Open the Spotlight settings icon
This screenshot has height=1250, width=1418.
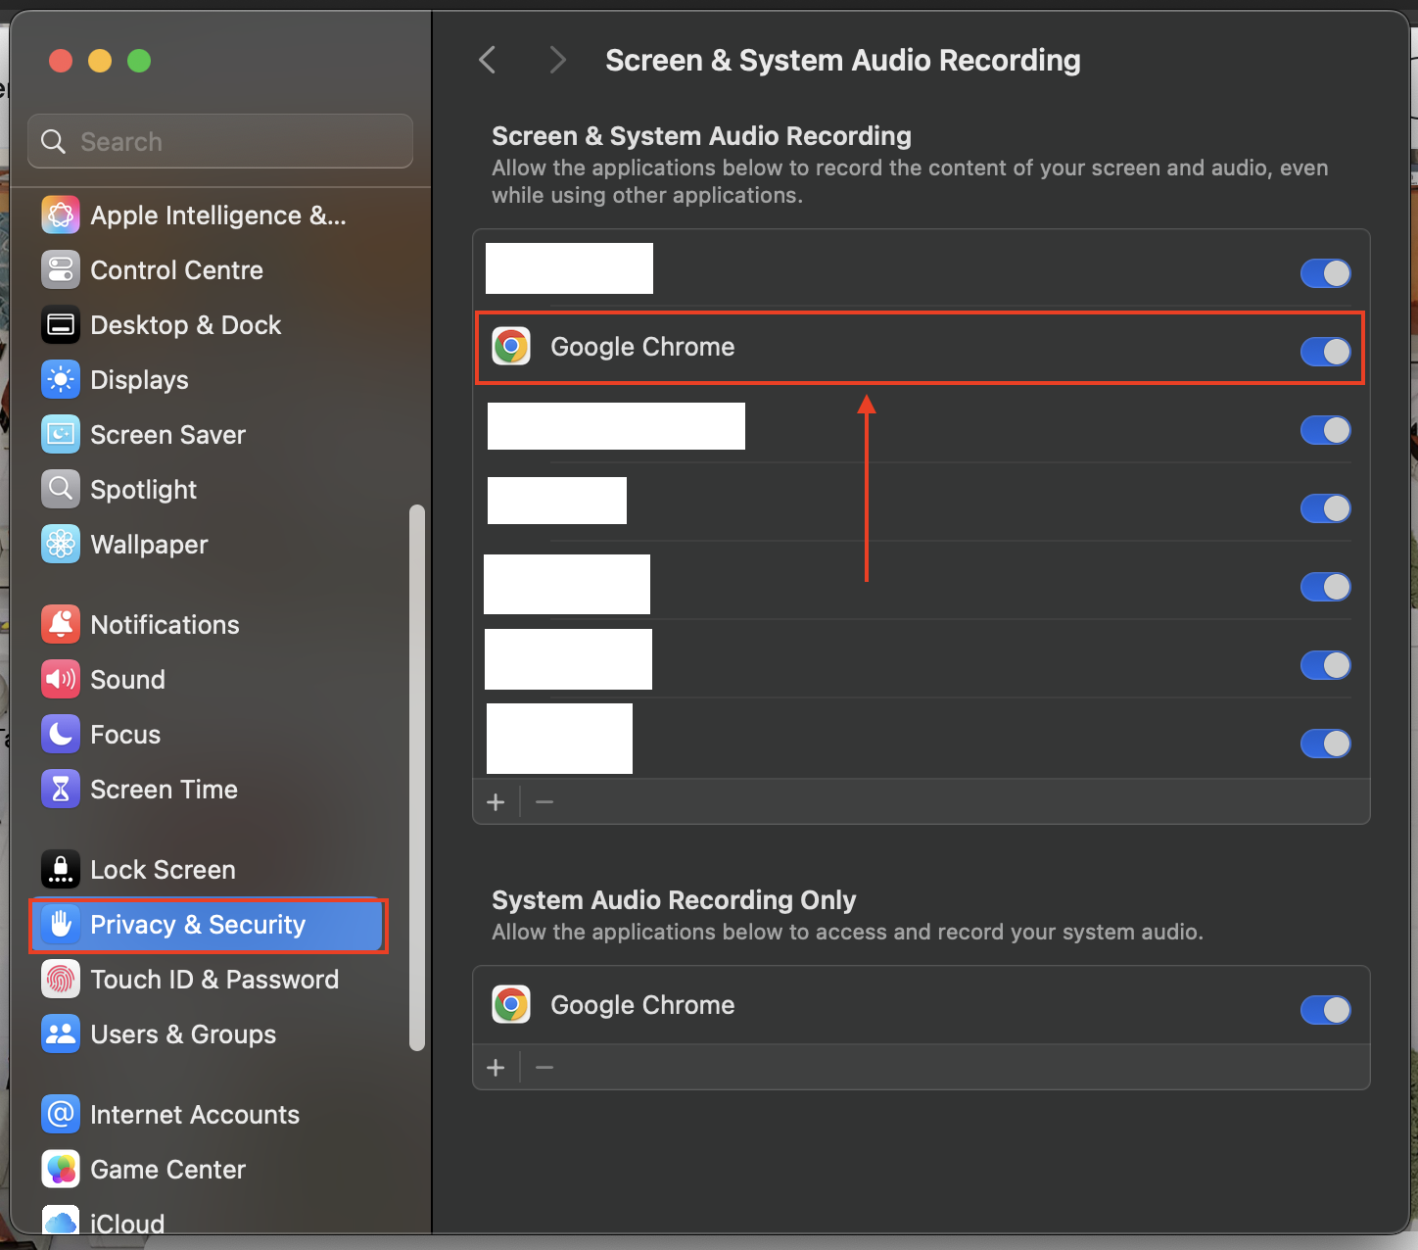point(61,490)
